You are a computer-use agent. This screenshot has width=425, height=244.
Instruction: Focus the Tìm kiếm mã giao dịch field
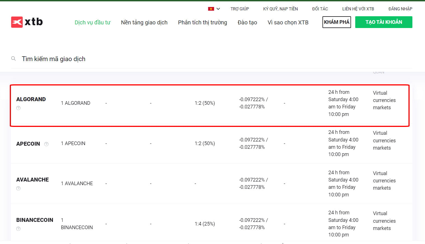click(x=212, y=59)
